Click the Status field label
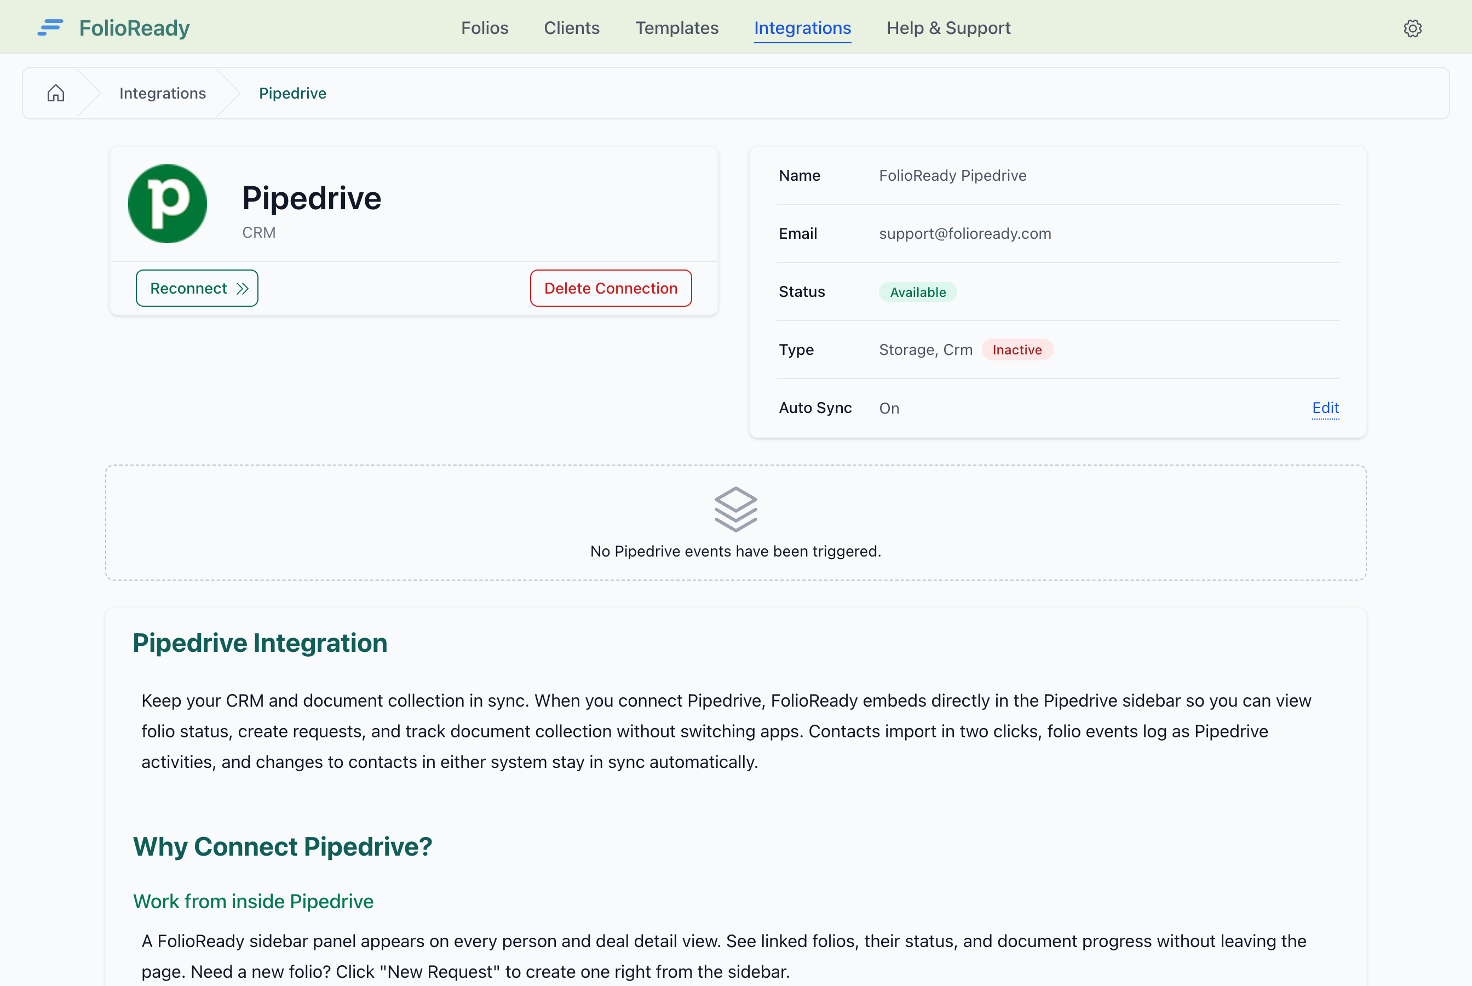Screen dimensions: 1472x986 (801, 292)
